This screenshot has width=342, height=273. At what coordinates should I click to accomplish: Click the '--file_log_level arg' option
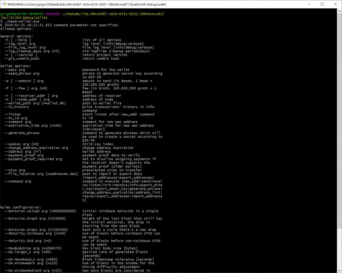point(25,47)
